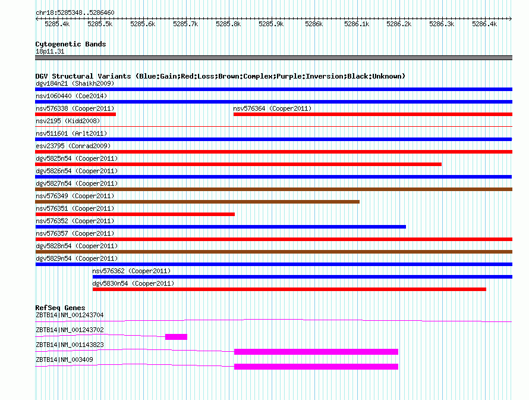
Task: Click the 5286k ruler tick label
Action: [314, 24]
